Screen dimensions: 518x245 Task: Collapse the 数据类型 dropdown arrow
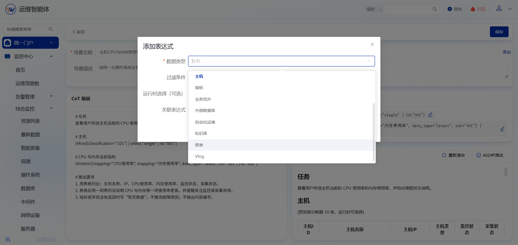coord(369,61)
